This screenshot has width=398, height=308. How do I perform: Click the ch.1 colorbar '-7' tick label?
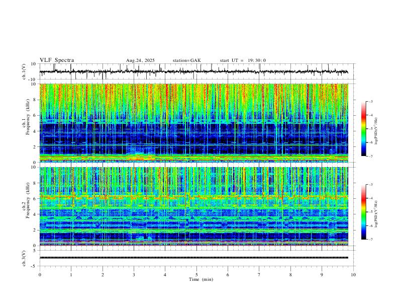pos(371,157)
